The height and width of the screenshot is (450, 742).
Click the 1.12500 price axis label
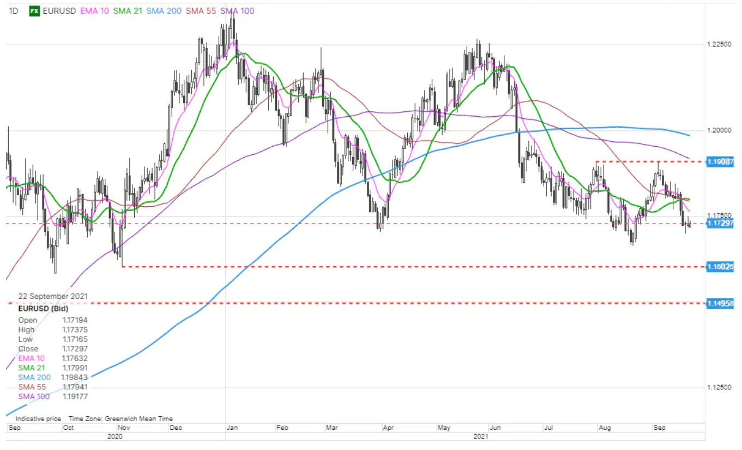point(720,387)
